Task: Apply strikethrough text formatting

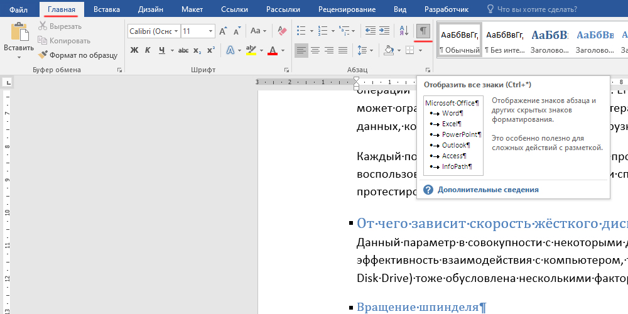Action: 183,51
